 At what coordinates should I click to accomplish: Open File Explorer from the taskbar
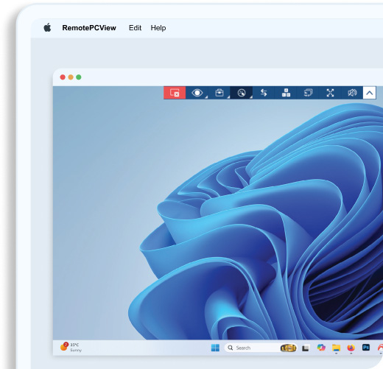point(336,348)
